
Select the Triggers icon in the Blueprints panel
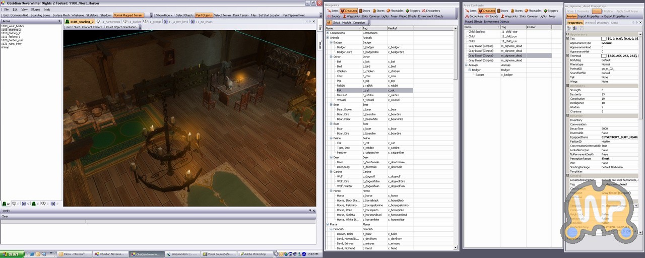pos(408,11)
